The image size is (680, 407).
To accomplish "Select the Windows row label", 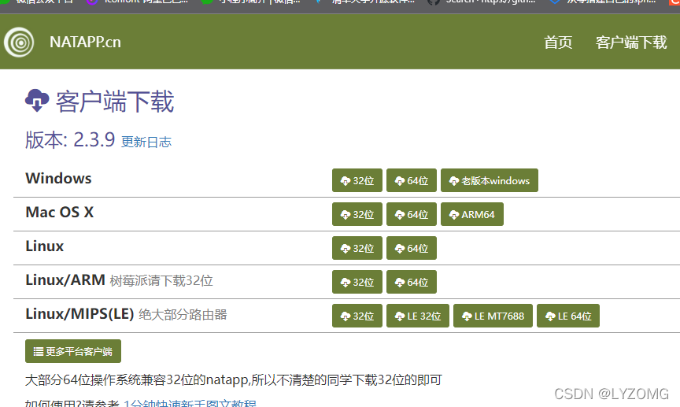I will tap(58, 179).
